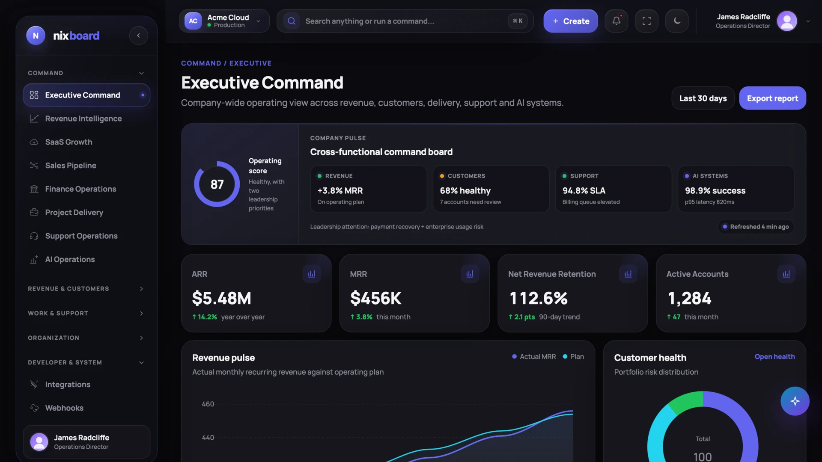Enter fullscreen mode via the expand icon
Viewport: 822px width, 462px height.
tap(646, 21)
